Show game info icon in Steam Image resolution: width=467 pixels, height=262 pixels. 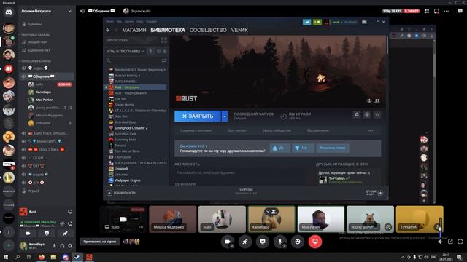(367, 114)
